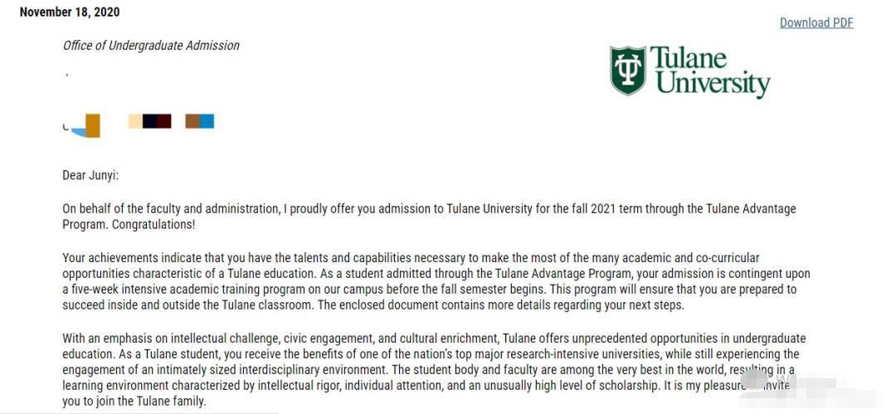Image resolution: width=896 pixels, height=414 pixels.
Task: Click the brown redaction block
Action: (x=192, y=121)
